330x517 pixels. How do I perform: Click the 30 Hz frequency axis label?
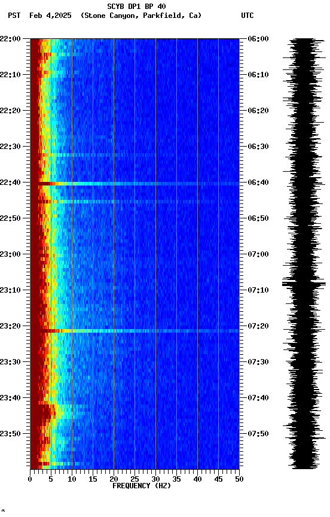point(155,480)
